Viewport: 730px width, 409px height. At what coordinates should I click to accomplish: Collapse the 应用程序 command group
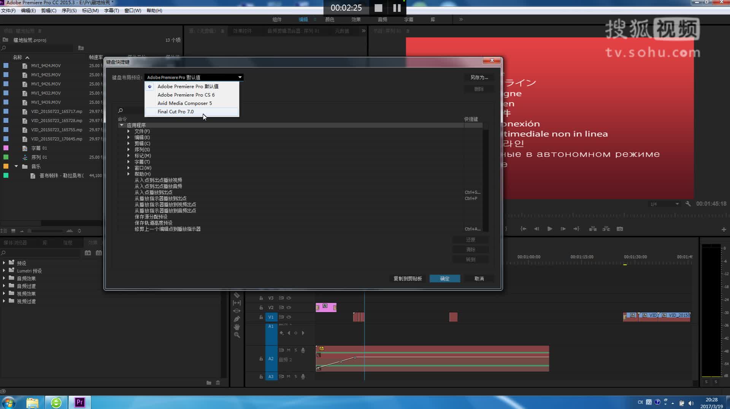coord(122,125)
